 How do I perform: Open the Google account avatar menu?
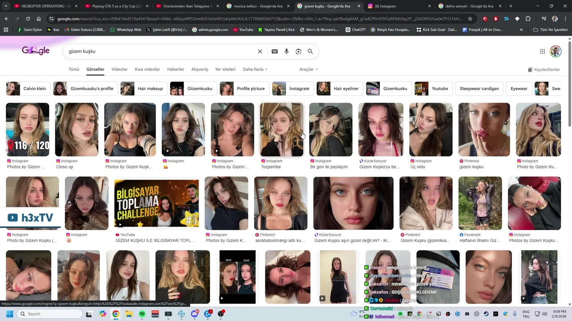(555, 51)
